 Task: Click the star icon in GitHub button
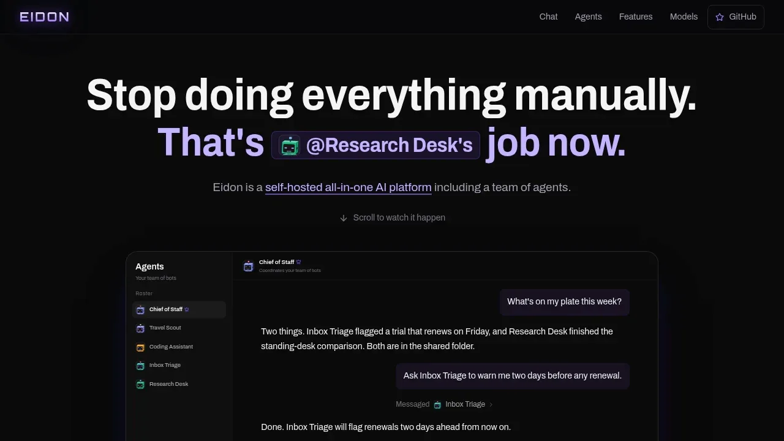pos(720,17)
